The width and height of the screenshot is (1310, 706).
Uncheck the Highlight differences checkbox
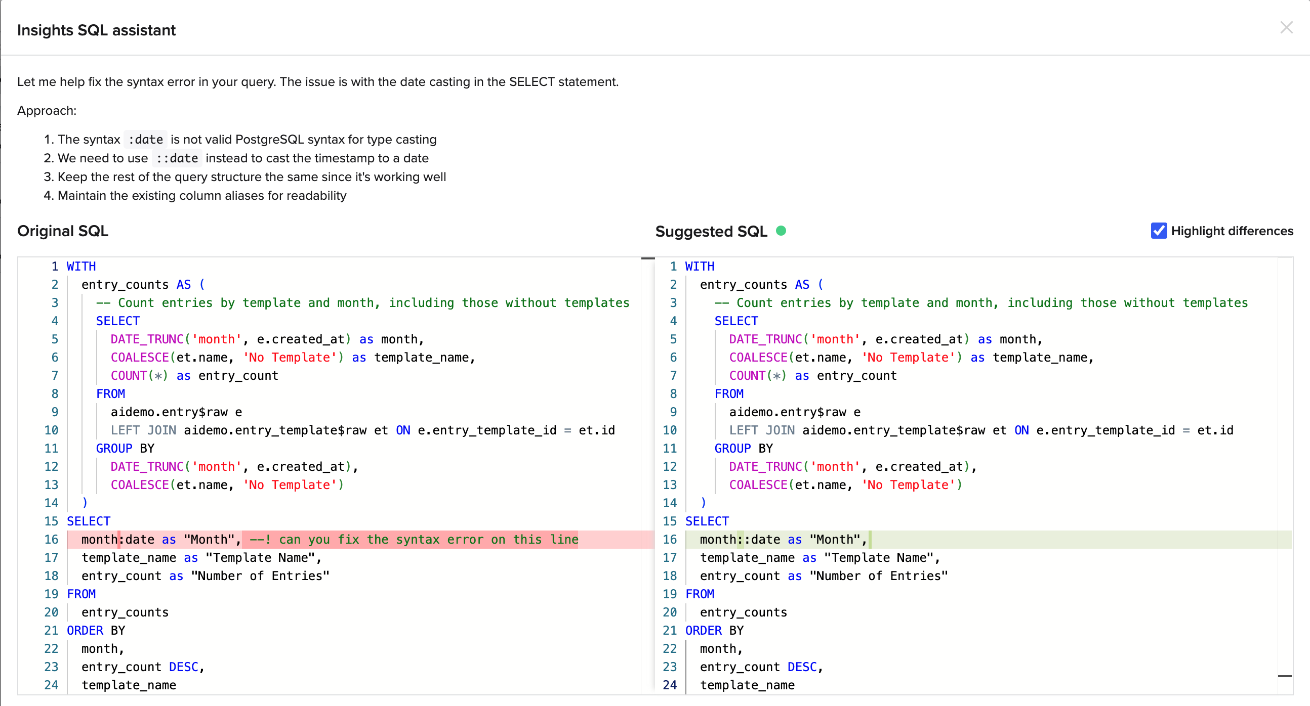pyautogui.click(x=1159, y=231)
